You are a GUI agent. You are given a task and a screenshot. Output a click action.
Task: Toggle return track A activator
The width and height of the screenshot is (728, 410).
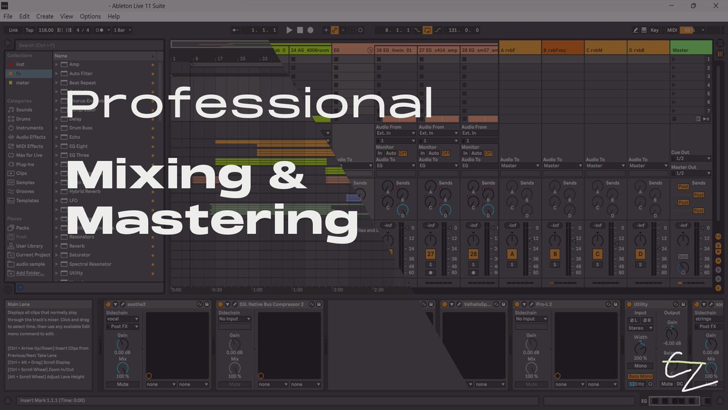click(512, 254)
